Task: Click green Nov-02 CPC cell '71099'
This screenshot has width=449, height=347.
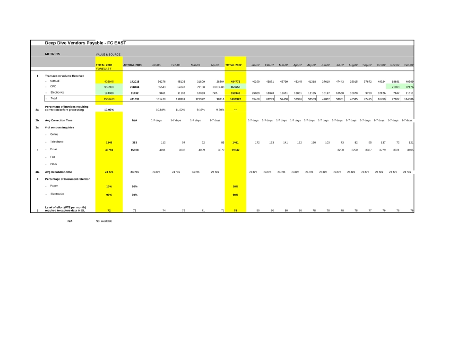Action: tap(396, 87)
